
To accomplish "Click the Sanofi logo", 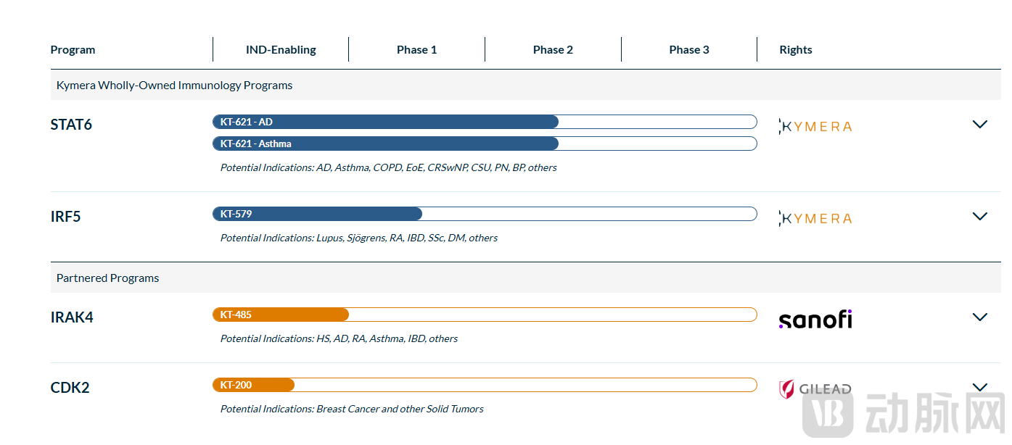I will pos(815,320).
